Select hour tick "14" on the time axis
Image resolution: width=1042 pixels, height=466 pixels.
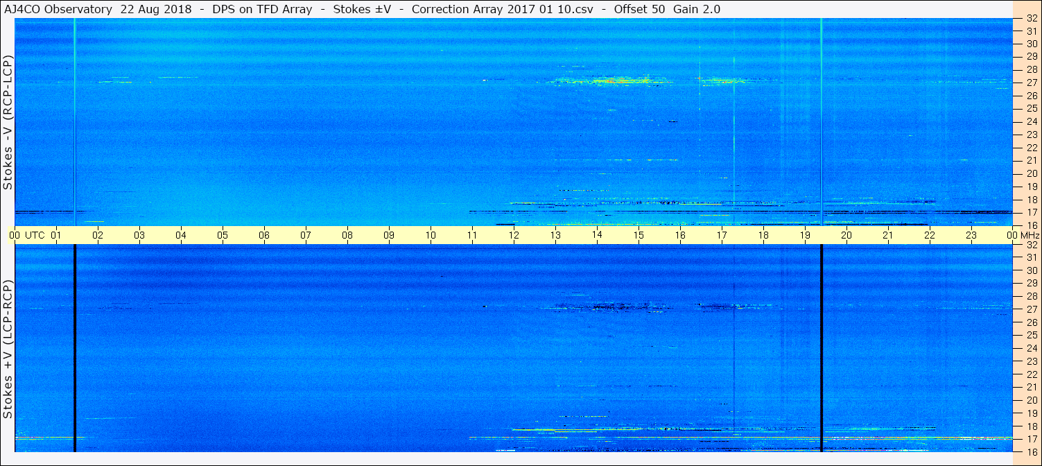(x=597, y=235)
